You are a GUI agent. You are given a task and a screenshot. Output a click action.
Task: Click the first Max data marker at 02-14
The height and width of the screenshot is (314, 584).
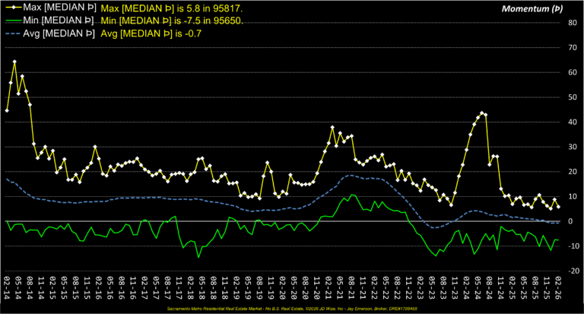(7, 111)
